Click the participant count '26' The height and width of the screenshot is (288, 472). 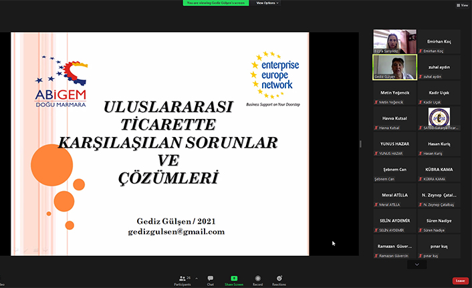pos(189,277)
